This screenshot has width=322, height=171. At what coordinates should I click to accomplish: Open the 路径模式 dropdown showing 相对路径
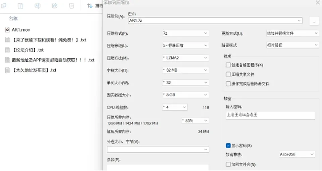pyautogui.click(x=292, y=45)
